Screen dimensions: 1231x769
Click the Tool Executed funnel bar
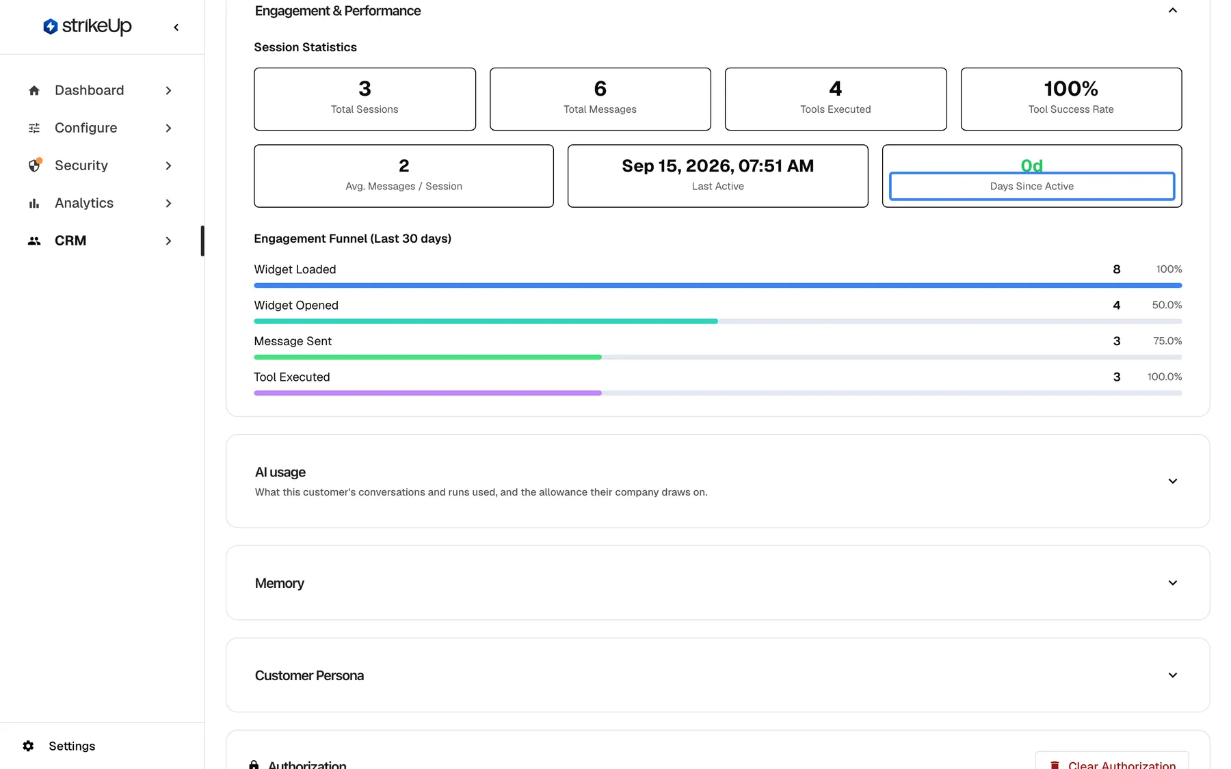click(x=717, y=393)
